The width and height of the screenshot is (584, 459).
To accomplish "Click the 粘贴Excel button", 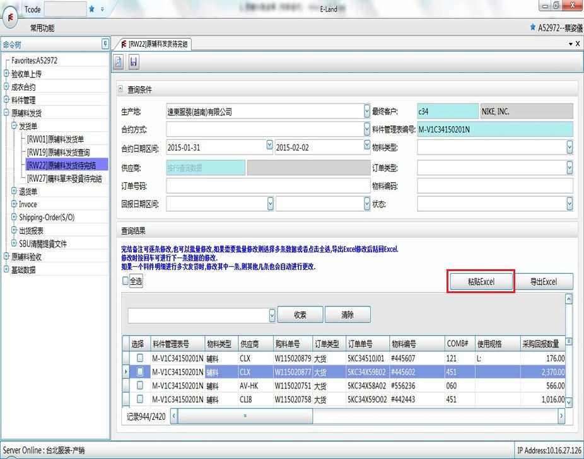I will pyautogui.click(x=481, y=282).
